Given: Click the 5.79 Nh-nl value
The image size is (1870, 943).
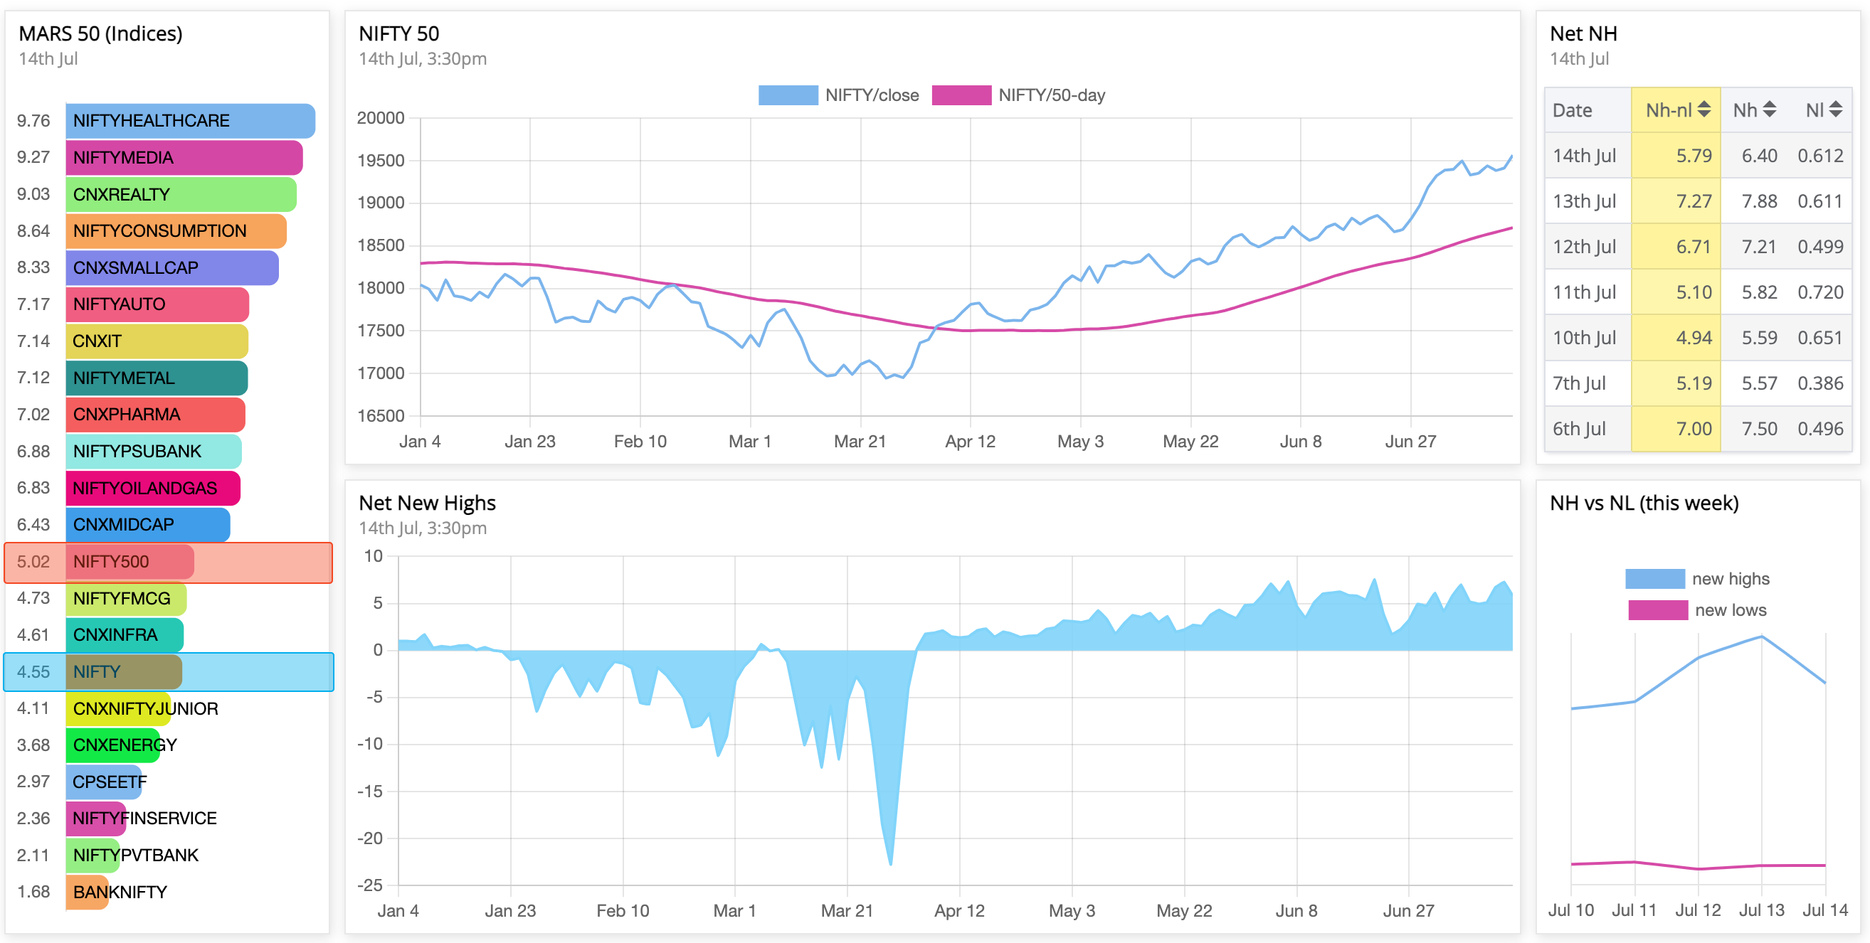Looking at the screenshot, I should (x=1694, y=156).
